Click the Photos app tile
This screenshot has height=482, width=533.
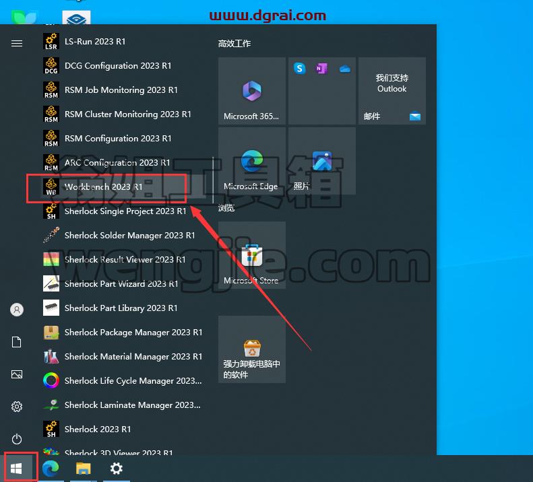point(322,161)
